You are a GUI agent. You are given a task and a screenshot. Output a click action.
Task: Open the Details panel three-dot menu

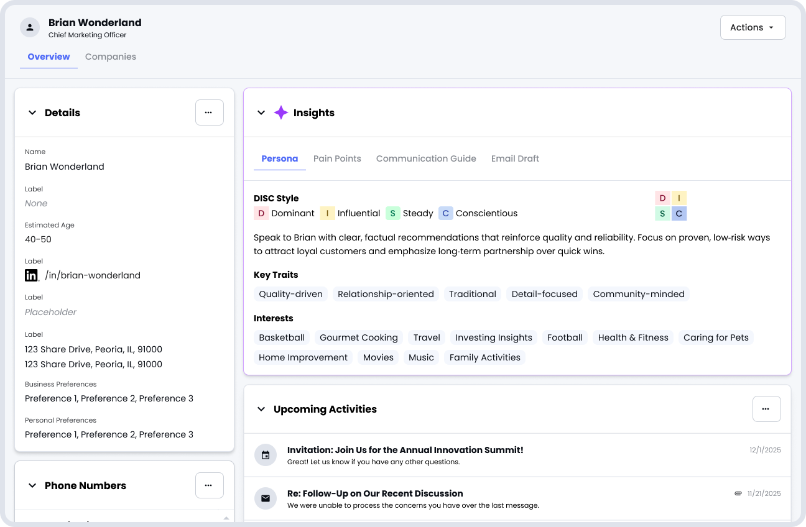[209, 112]
